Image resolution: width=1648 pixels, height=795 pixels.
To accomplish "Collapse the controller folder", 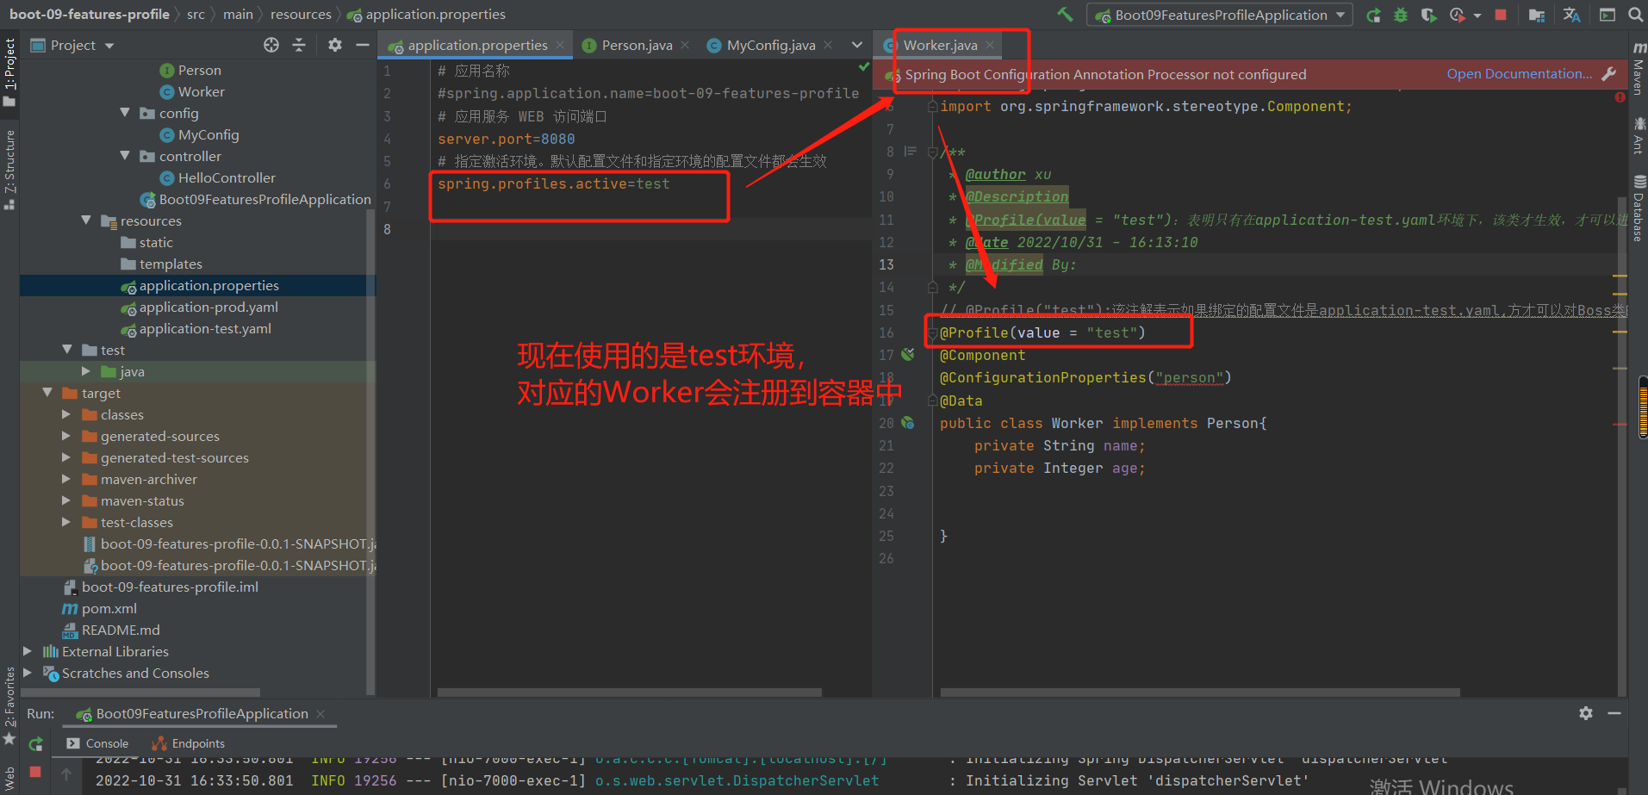I will click(x=125, y=156).
